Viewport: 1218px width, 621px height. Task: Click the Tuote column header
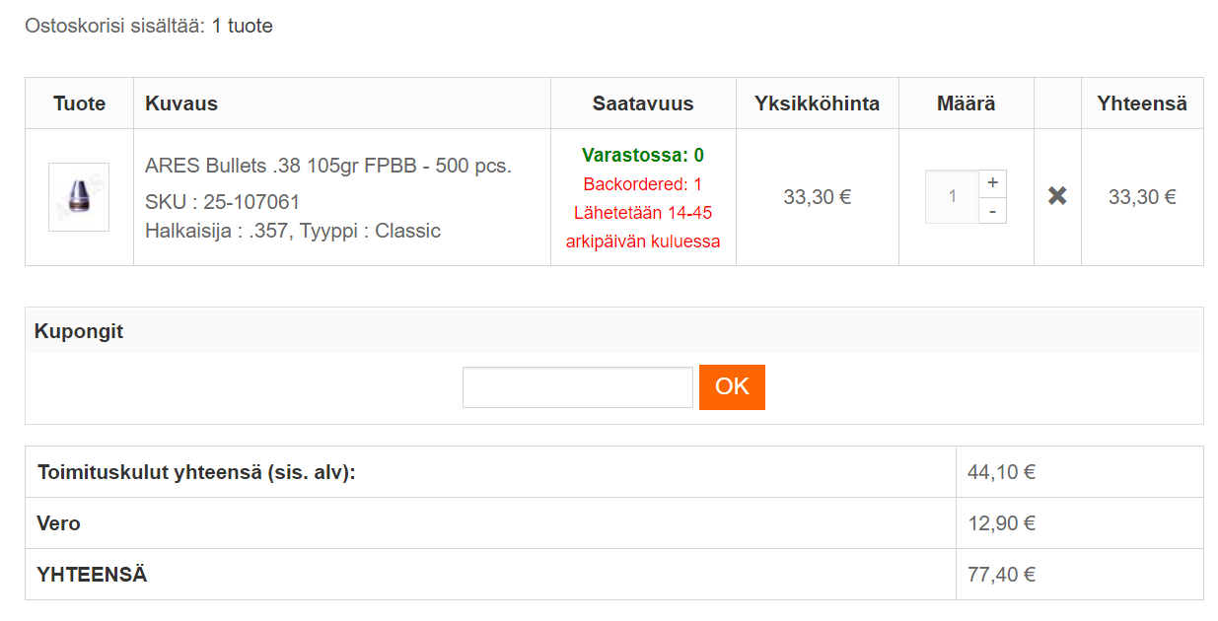click(79, 103)
